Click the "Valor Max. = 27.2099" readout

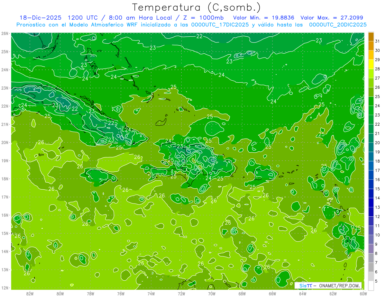coord(332,18)
